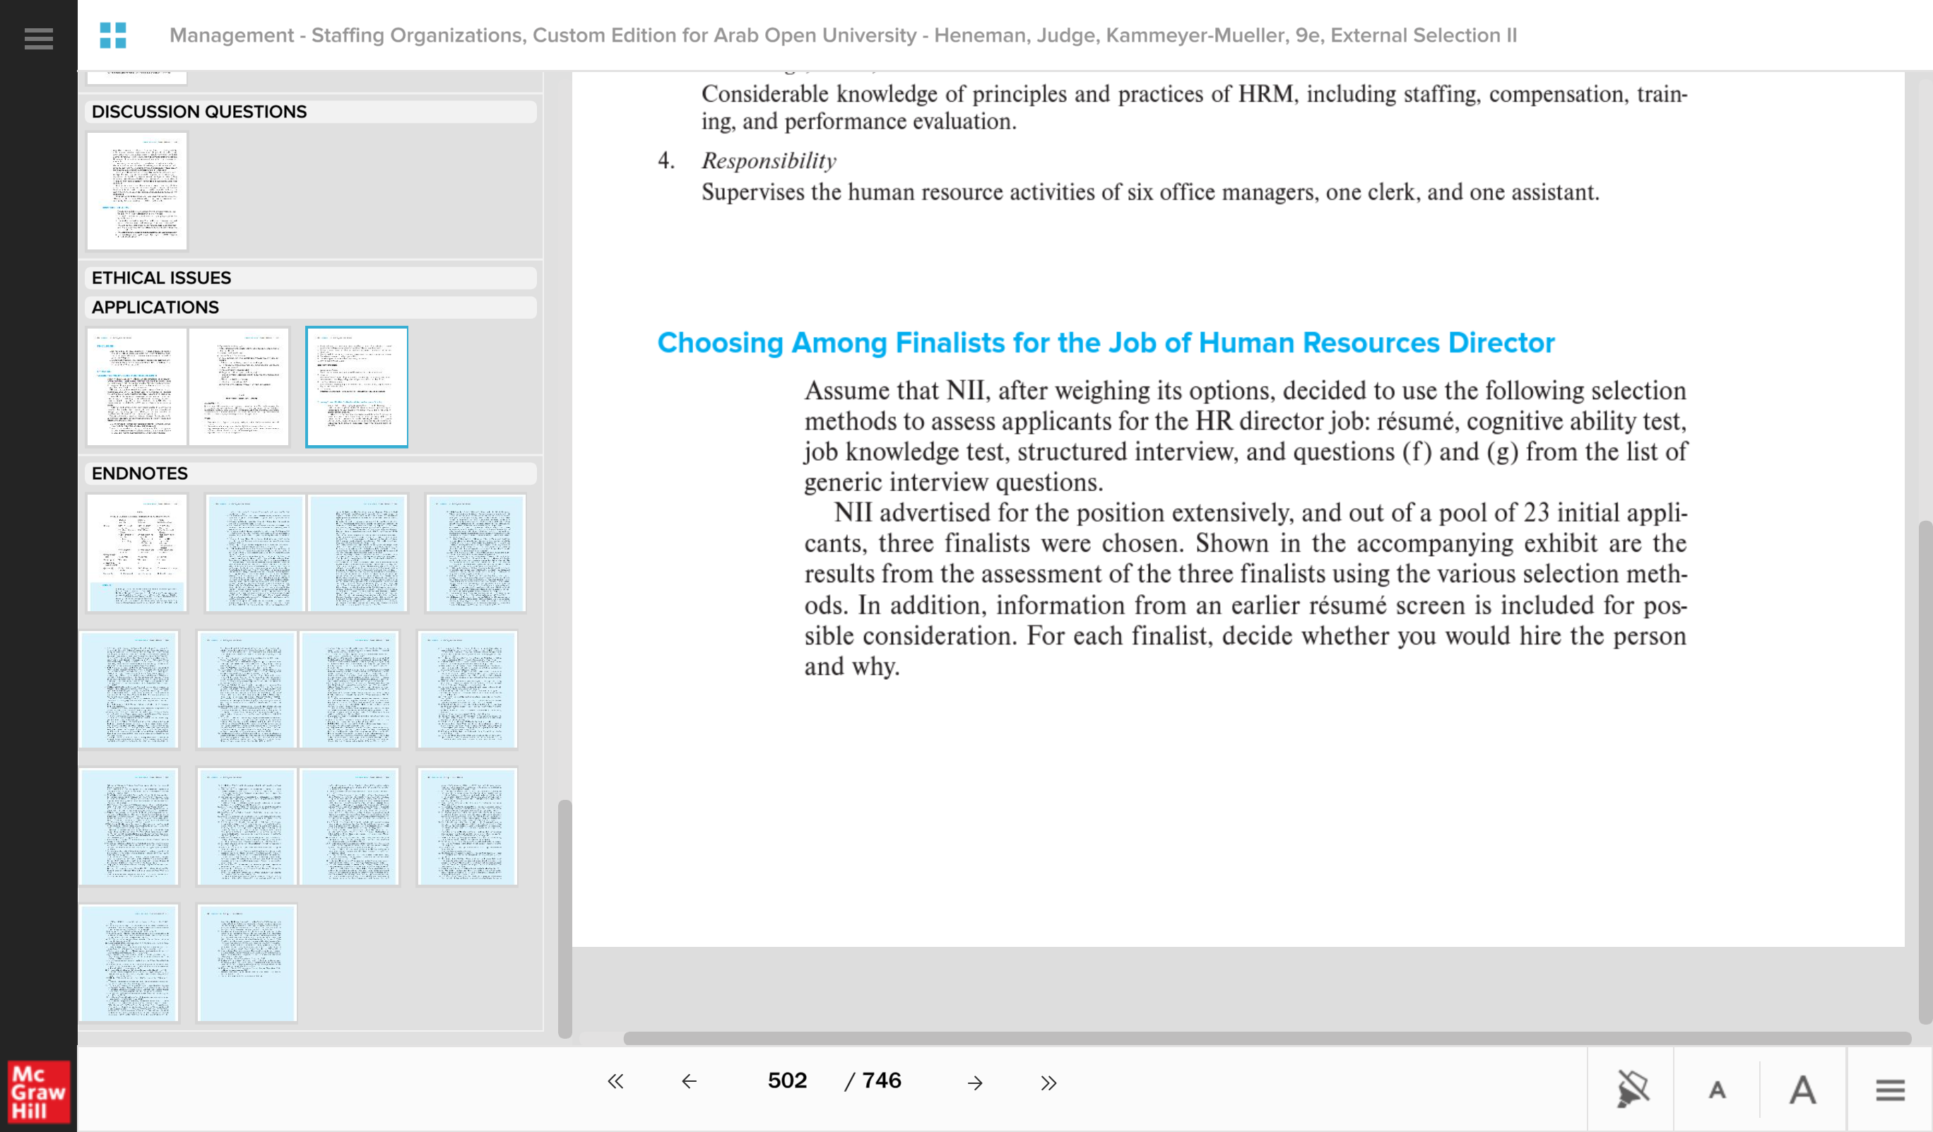Viewport: 1933px width, 1132px height.
Task: Open second Applications page thumbnail
Action: tap(239, 387)
